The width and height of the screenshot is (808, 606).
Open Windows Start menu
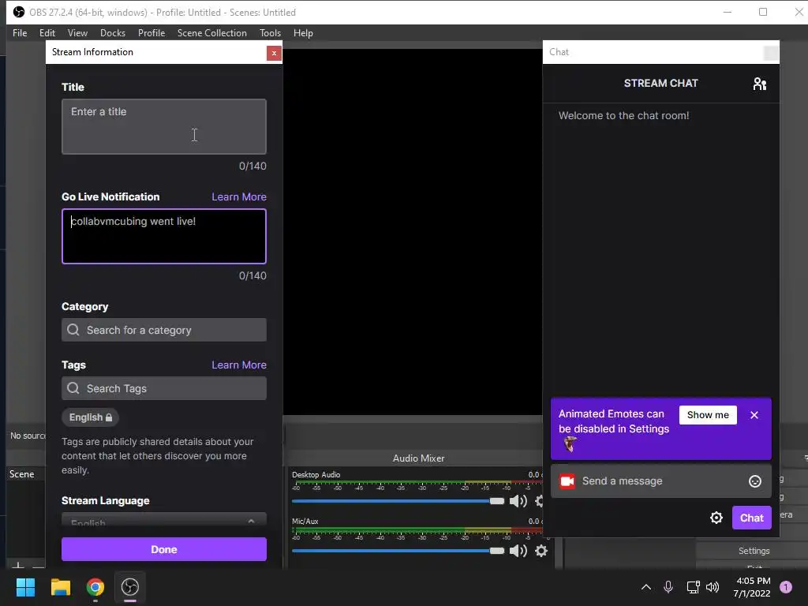pos(25,587)
